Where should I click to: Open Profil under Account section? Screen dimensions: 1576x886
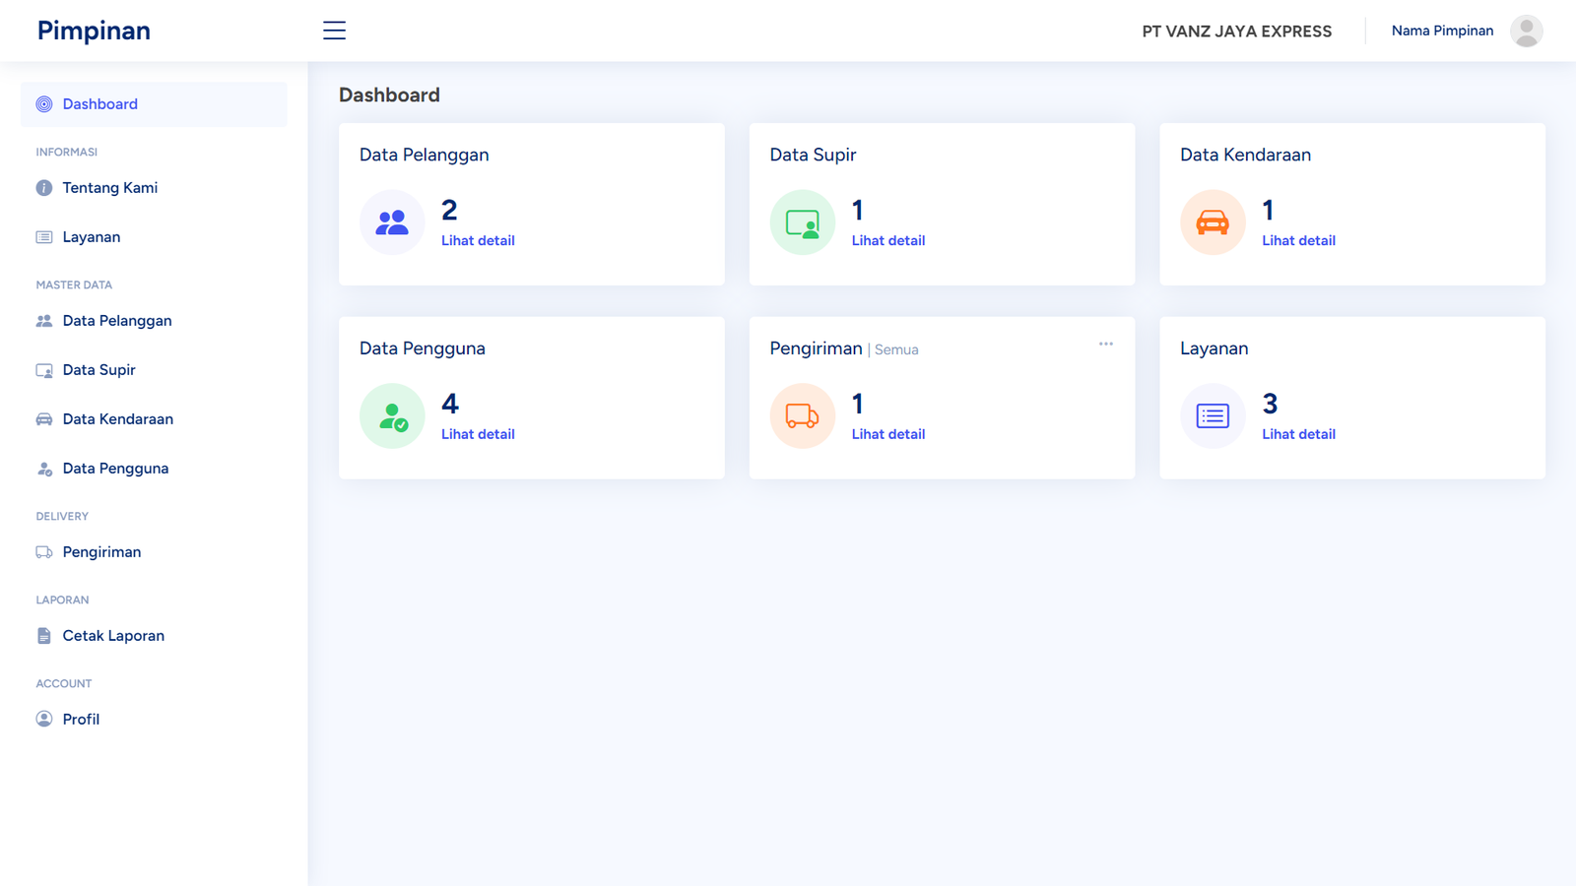pyautogui.click(x=81, y=720)
